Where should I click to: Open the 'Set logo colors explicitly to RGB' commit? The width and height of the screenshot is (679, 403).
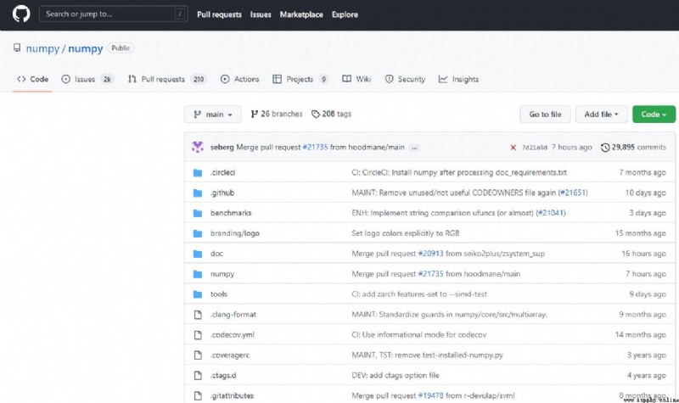406,233
